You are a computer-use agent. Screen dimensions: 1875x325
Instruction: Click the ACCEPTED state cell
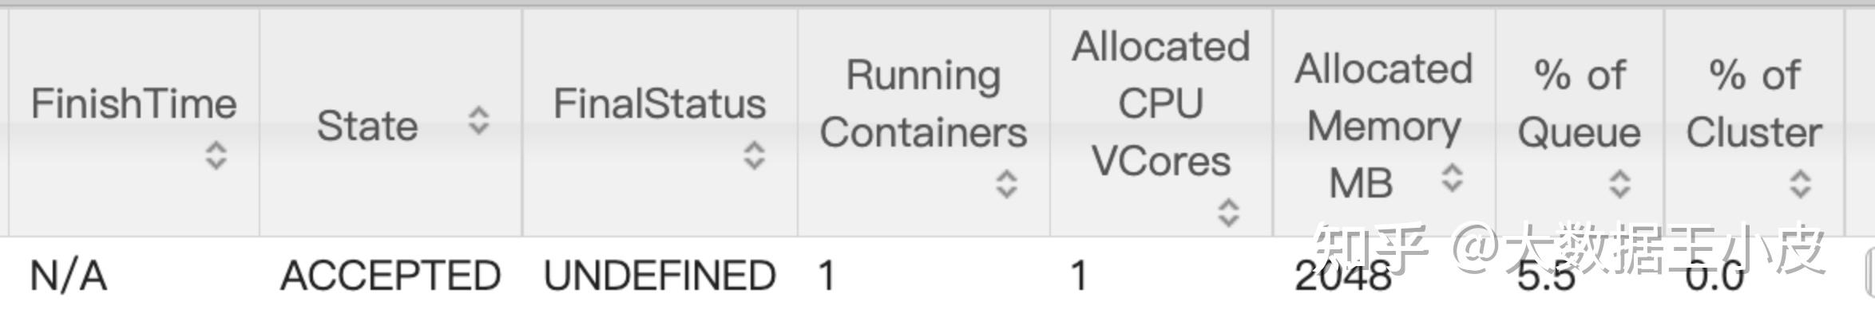click(390, 276)
